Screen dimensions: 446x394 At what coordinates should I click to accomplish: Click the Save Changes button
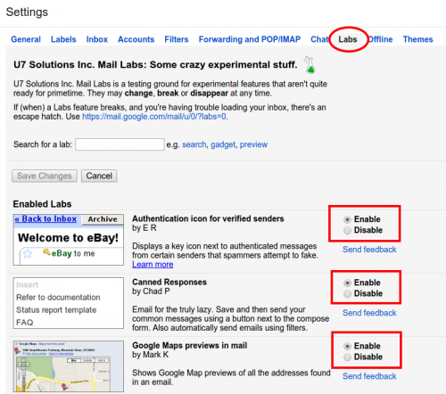click(45, 176)
